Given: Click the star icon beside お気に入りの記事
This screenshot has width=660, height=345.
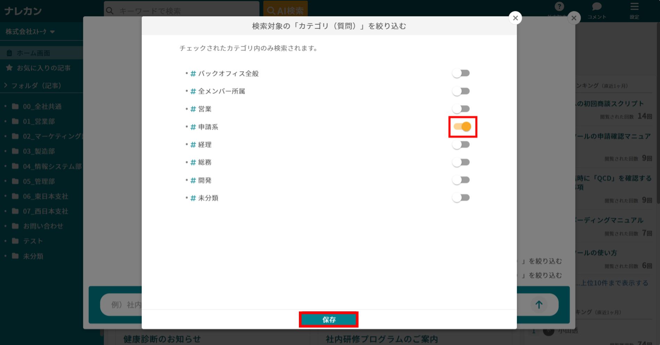Looking at the screenshot, I should click(x=9, y=68).
